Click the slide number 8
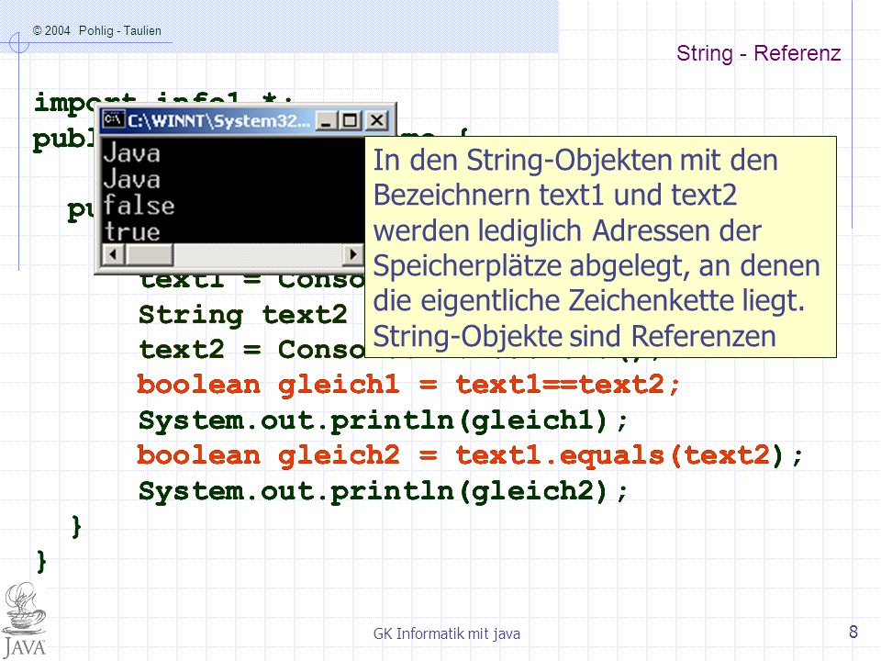The image size is (881, 661). tap(853, 632)
